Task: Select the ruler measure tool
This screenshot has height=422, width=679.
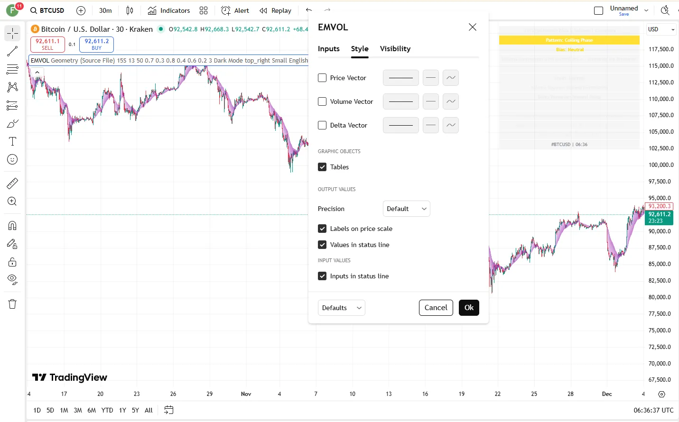Action: pyautogui.click(x=12, y=183)
